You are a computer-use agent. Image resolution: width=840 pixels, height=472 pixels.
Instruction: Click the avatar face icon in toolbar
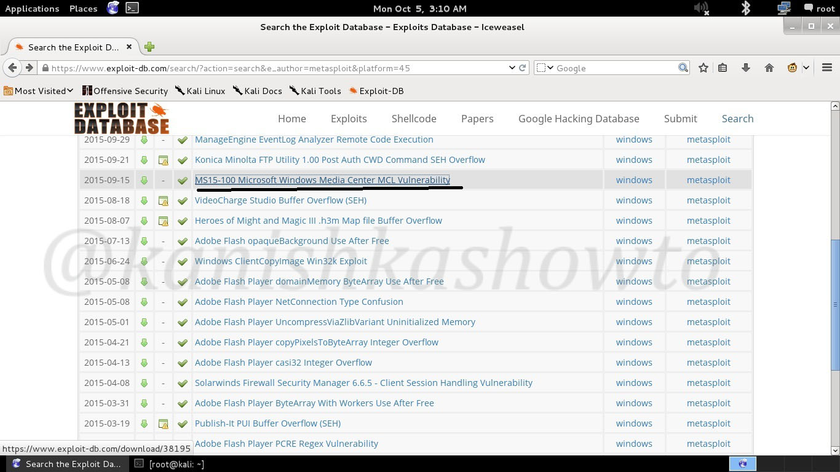(792, 68)
